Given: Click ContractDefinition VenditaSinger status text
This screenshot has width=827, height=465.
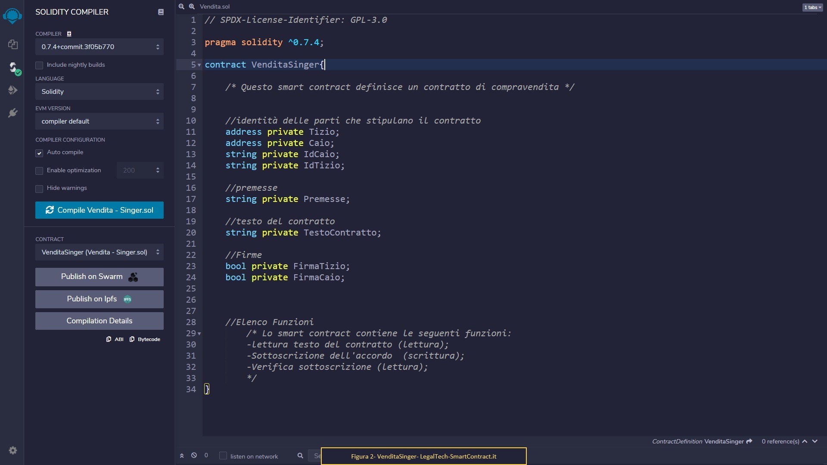Looking at the screenshot, I should pos(698,441).
